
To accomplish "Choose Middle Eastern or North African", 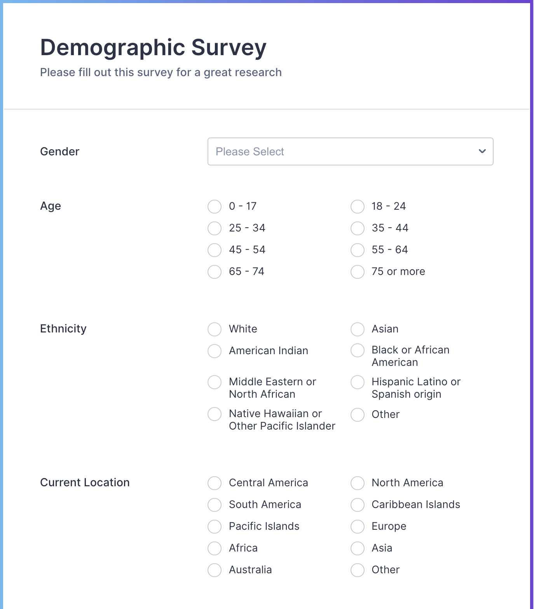I will click(215, 382).
